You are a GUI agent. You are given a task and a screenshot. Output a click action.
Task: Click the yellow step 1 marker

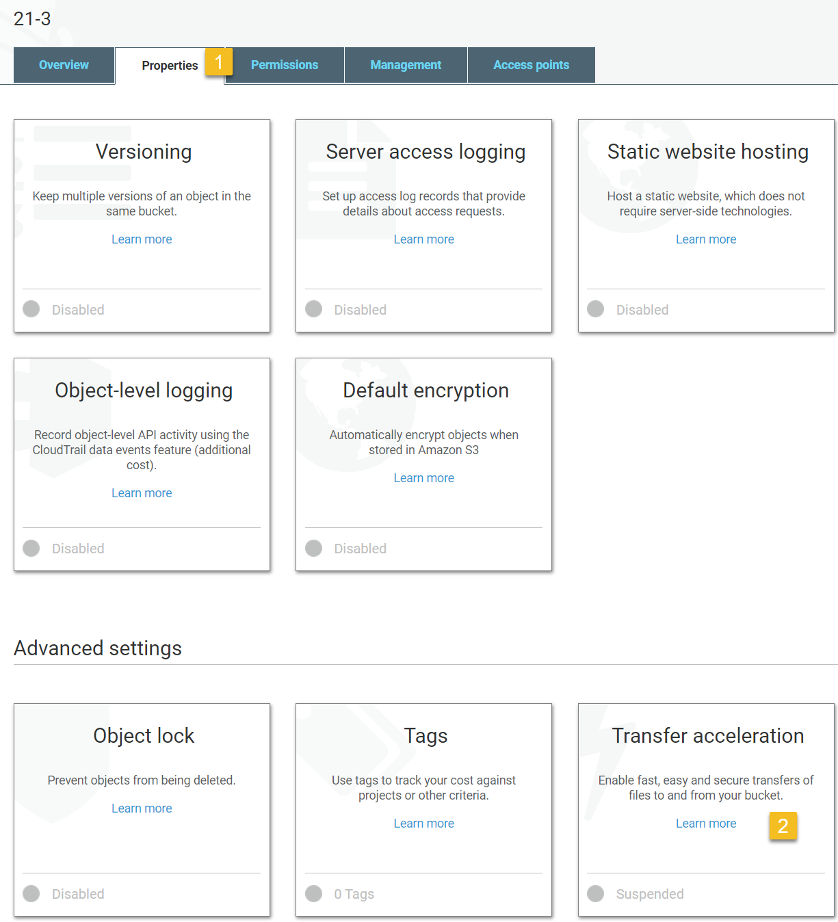pyautogui.click(x=219, y=62)
